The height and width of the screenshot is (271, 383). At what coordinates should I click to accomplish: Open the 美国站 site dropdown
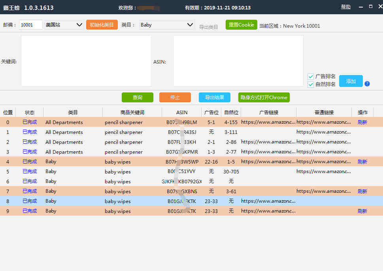(64, 24)
